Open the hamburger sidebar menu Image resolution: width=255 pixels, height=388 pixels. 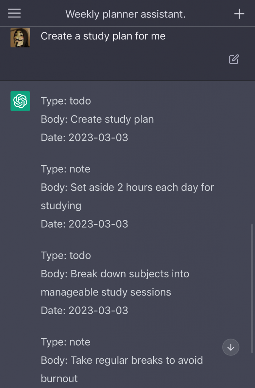click(x=14, y=13)
